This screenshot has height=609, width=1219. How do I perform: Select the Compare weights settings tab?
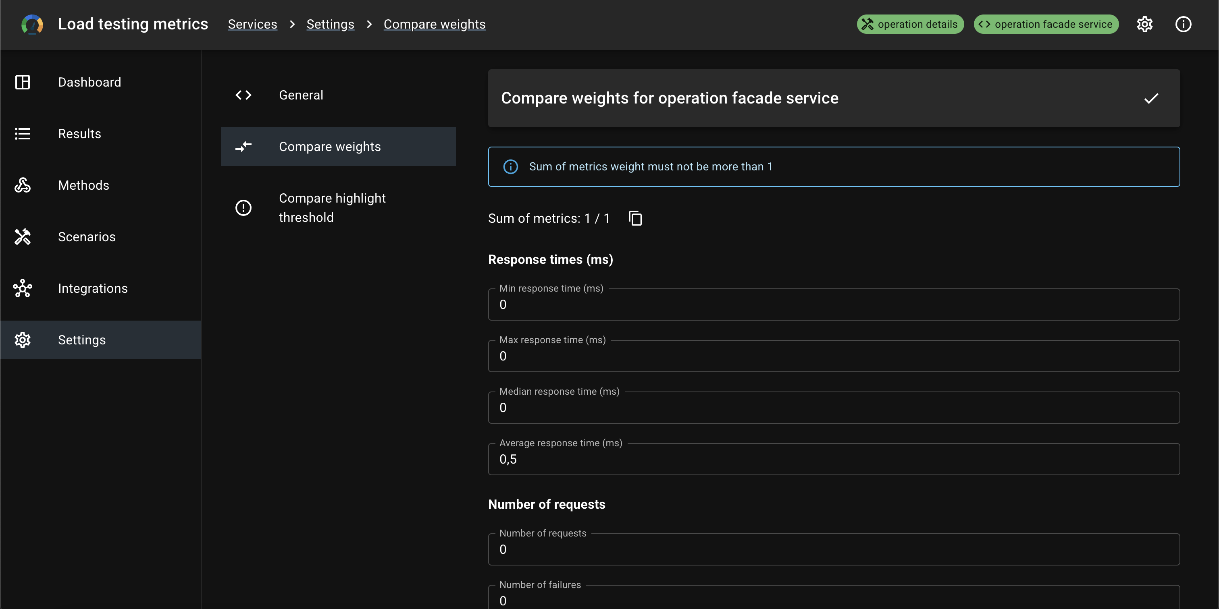[x=338, y=146]
